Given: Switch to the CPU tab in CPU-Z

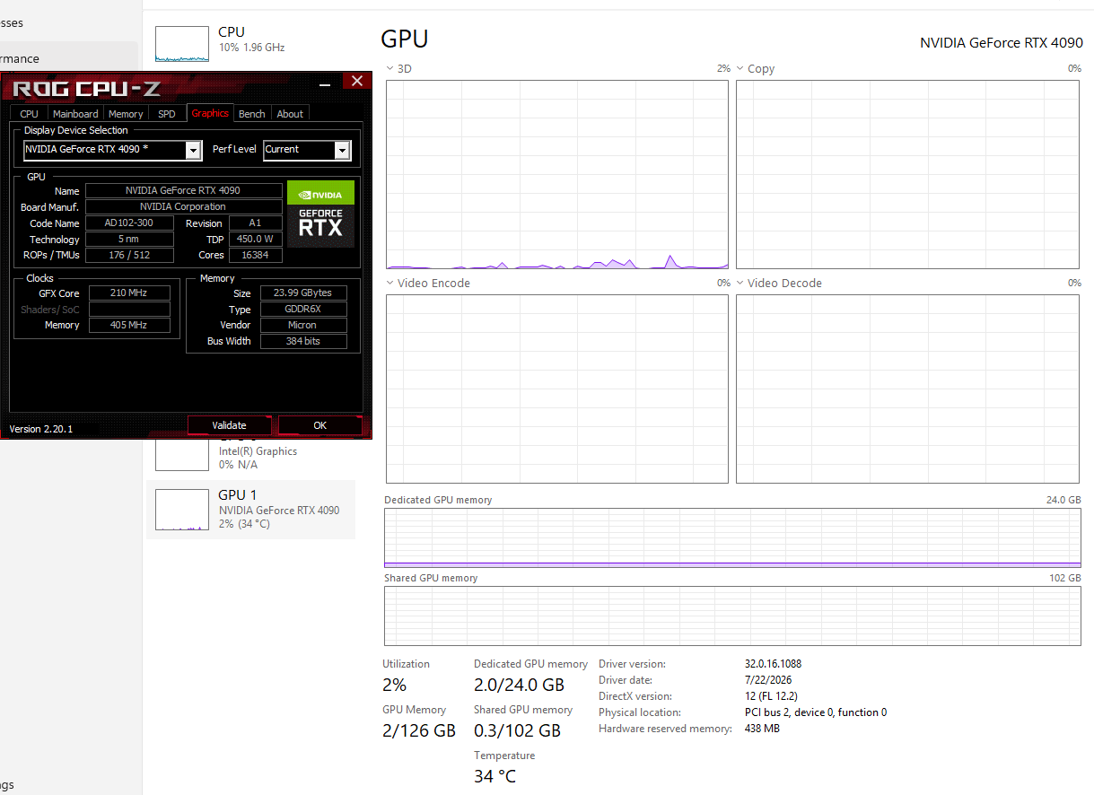Looking at the screenshot, I should (x=29, y=114).
